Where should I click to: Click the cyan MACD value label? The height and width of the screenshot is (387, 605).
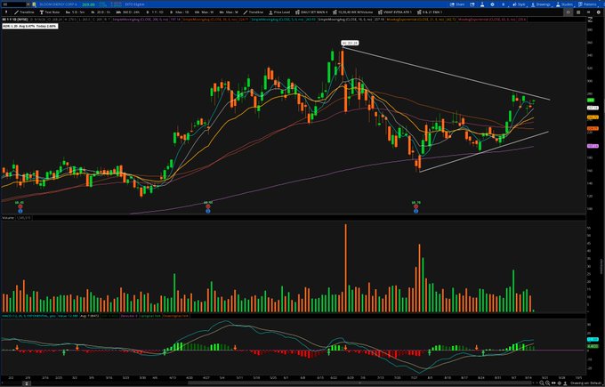click(593, 339)
